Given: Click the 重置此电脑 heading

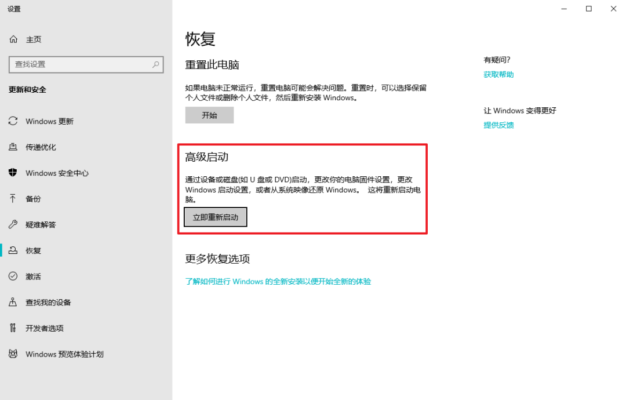Looking at the screenshot, I should [212, 65].
